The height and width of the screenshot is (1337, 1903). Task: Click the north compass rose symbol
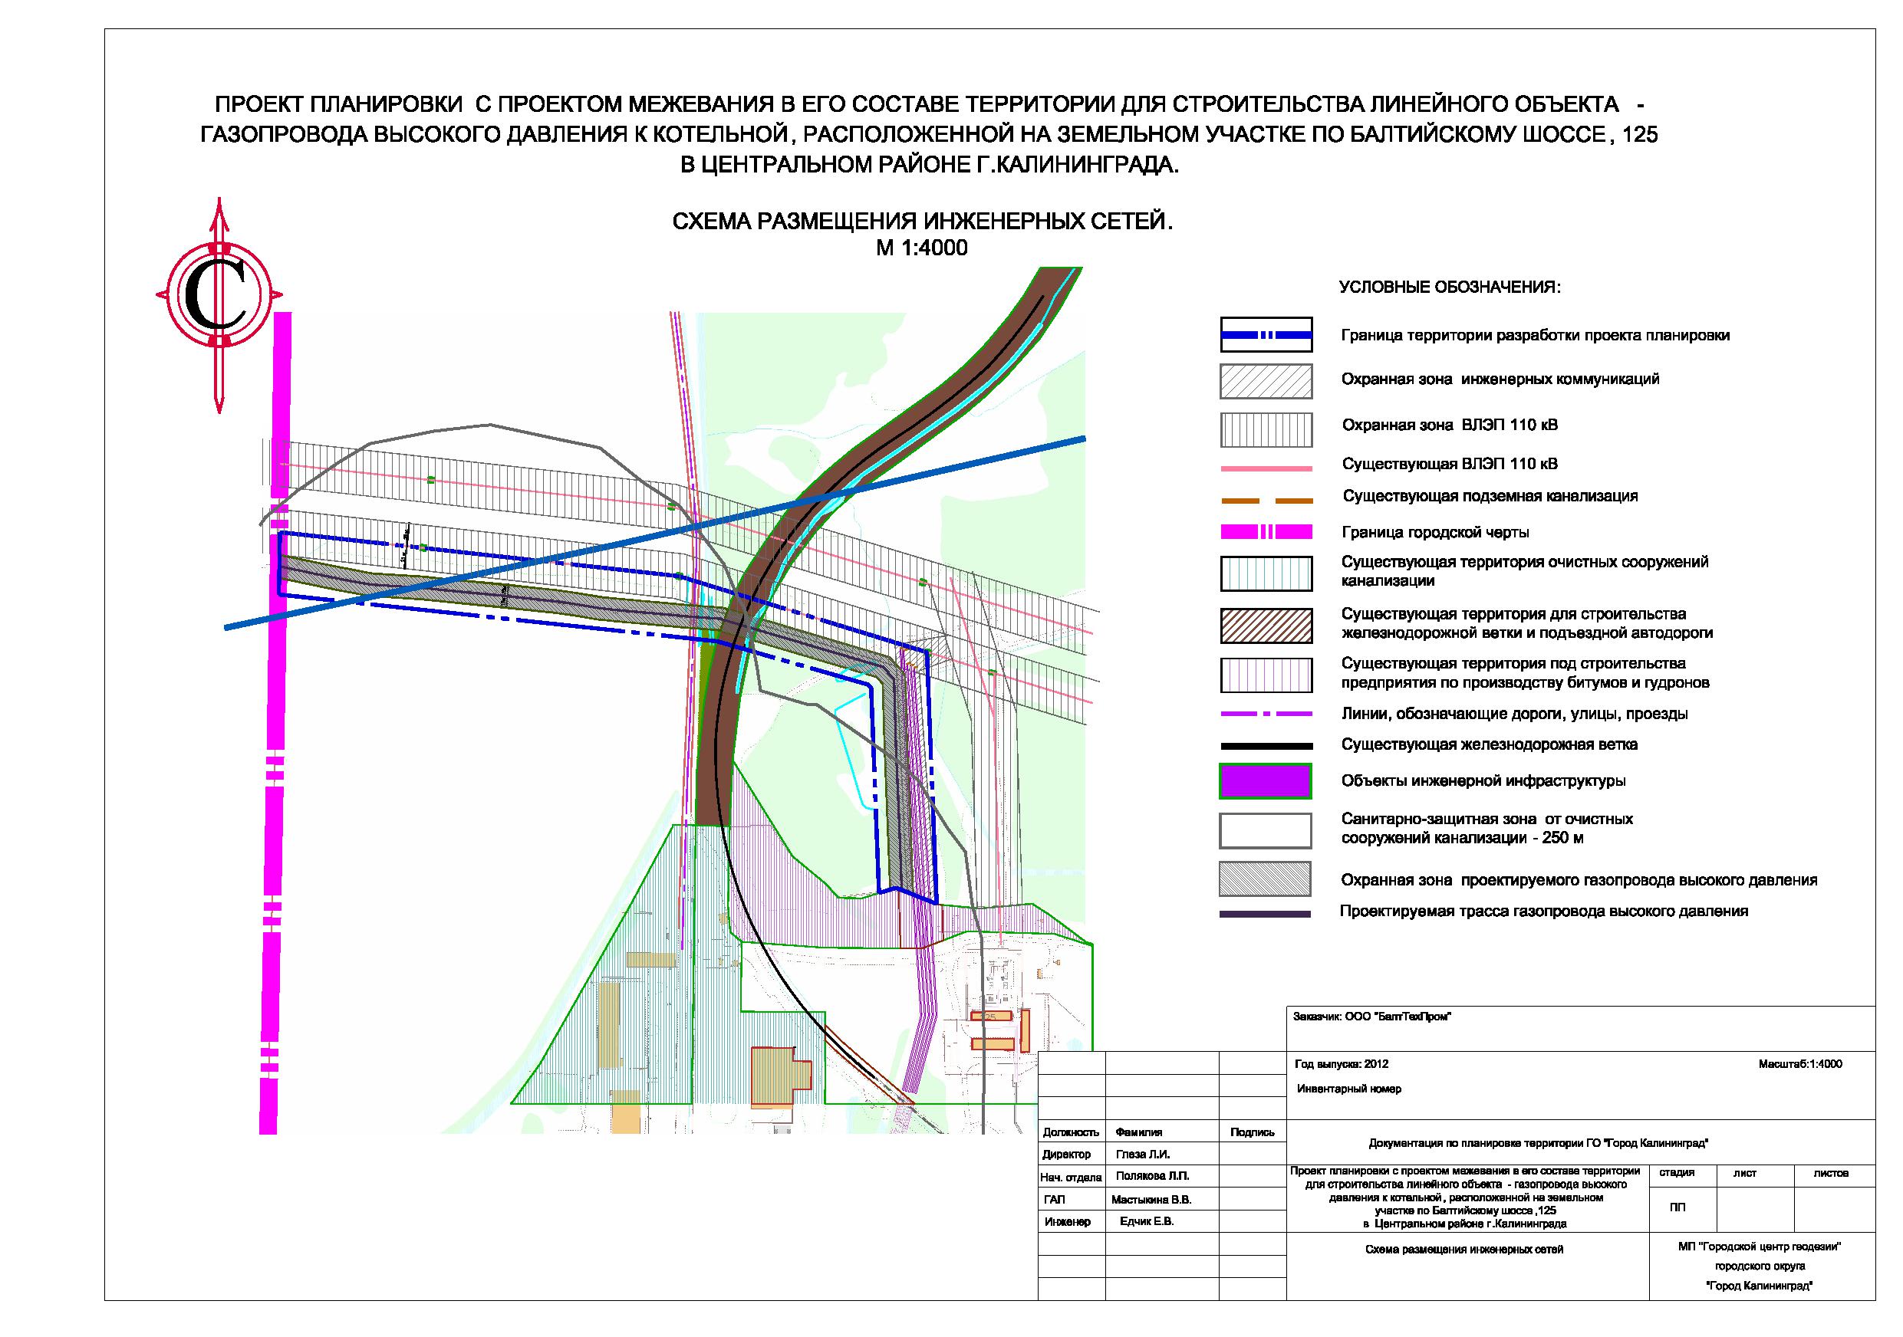219,297
